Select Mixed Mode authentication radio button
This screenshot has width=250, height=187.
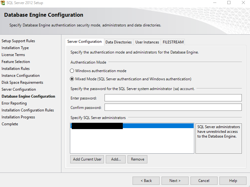coord(72,79)
